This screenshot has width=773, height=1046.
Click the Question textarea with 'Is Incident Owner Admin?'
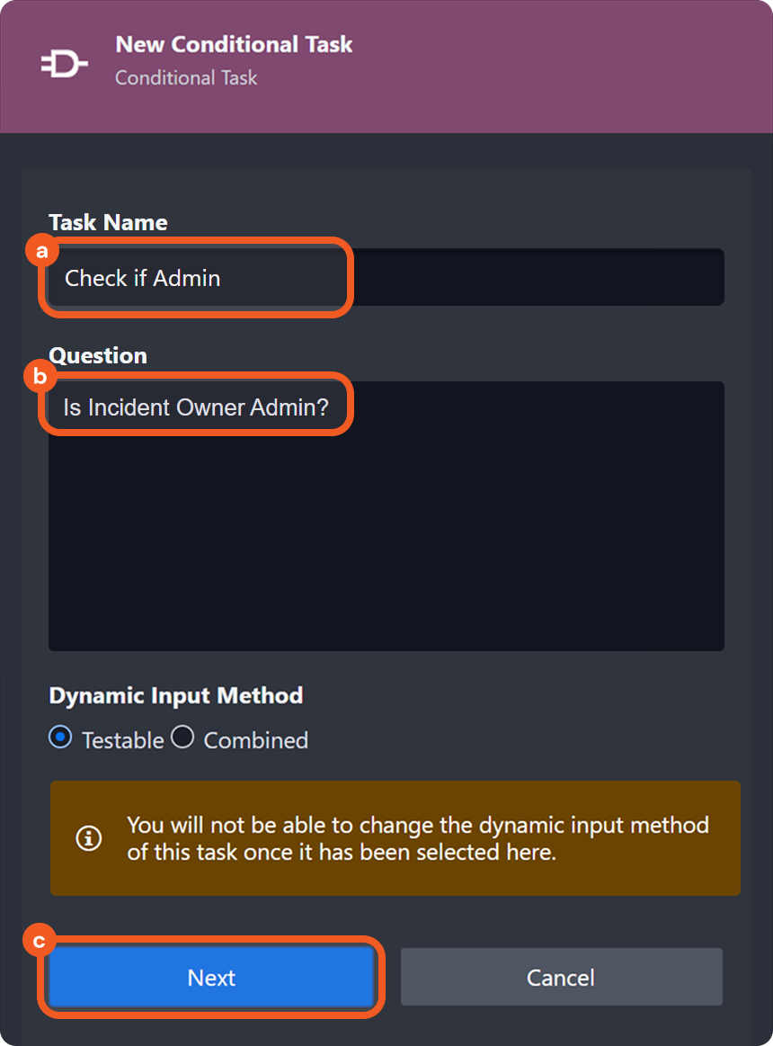click(386, 514)
